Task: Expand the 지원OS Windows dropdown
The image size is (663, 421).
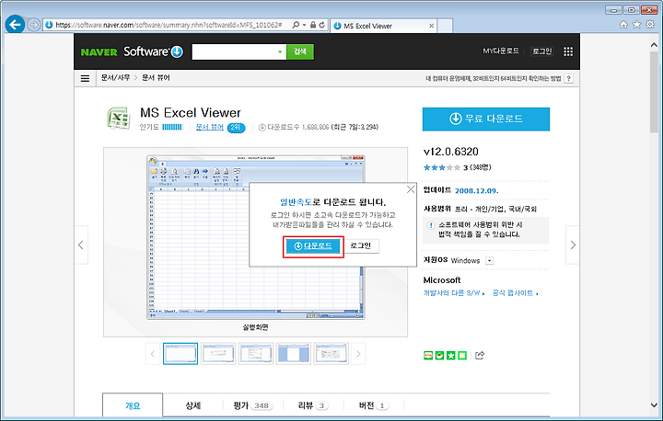Action: click(x=489, y=260)
